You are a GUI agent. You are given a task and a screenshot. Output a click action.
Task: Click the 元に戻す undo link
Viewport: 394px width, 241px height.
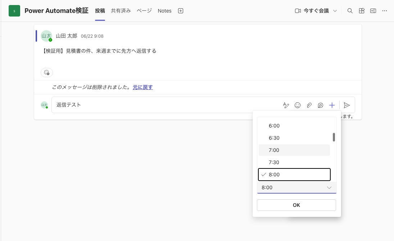click(x=143, y=87)
